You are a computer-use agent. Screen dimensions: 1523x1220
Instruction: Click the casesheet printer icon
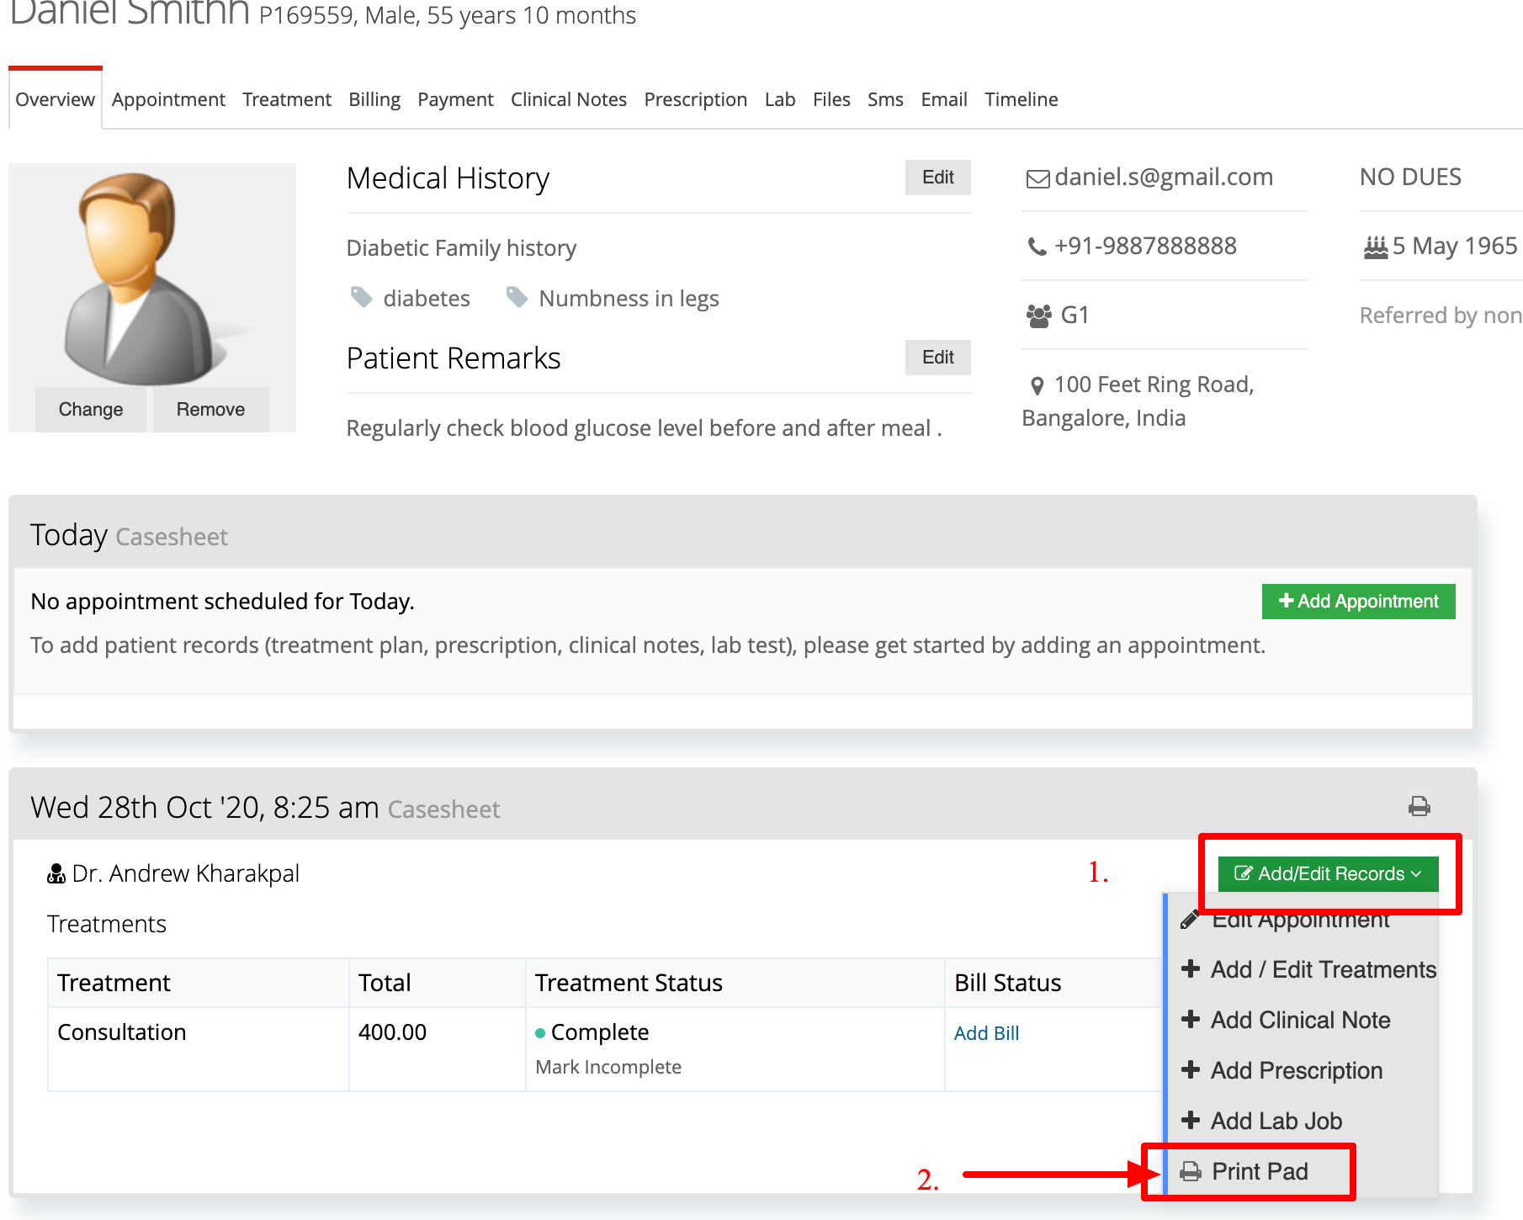coord(1419,806)
